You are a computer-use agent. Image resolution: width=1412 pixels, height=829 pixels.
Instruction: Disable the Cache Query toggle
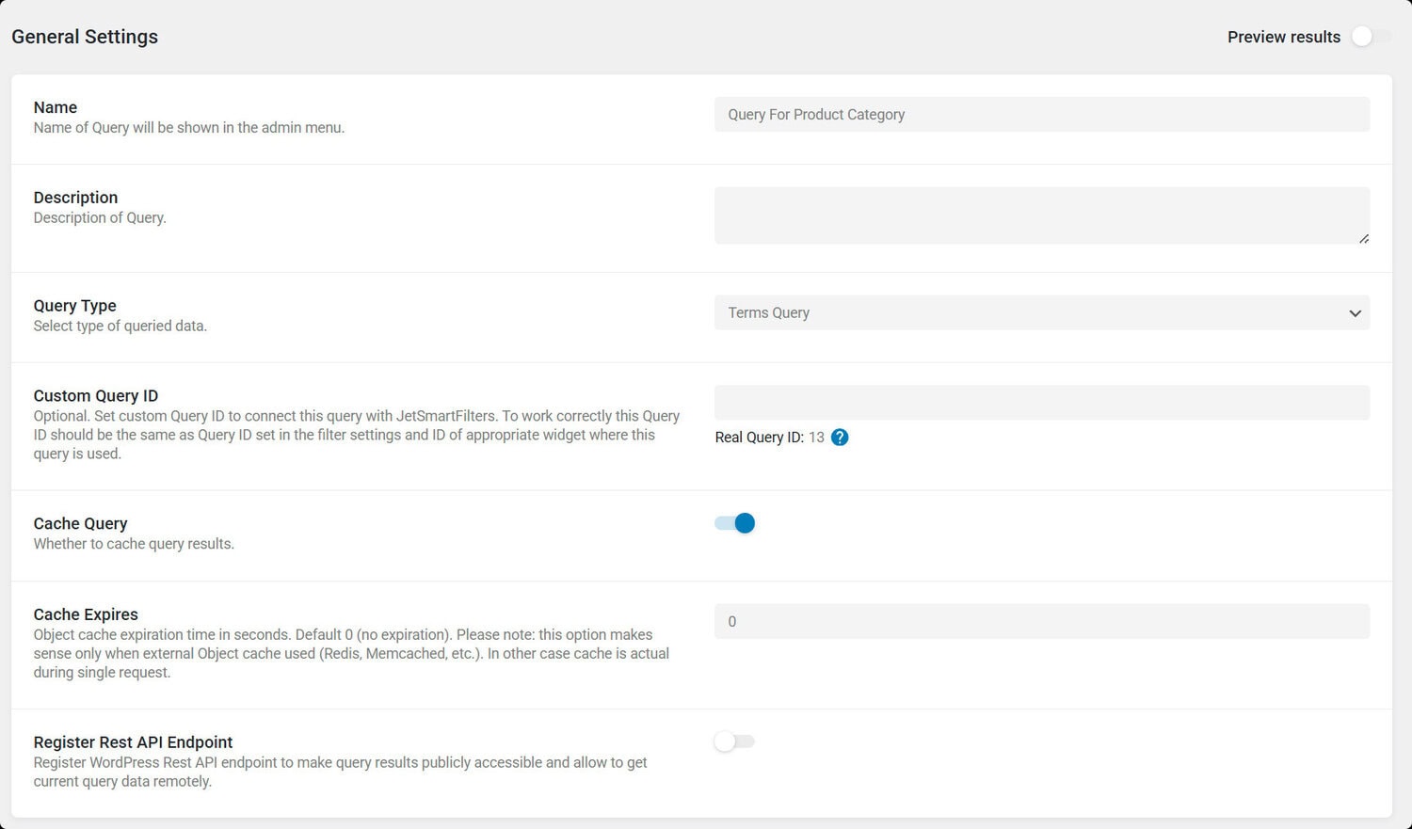(734, 523)
